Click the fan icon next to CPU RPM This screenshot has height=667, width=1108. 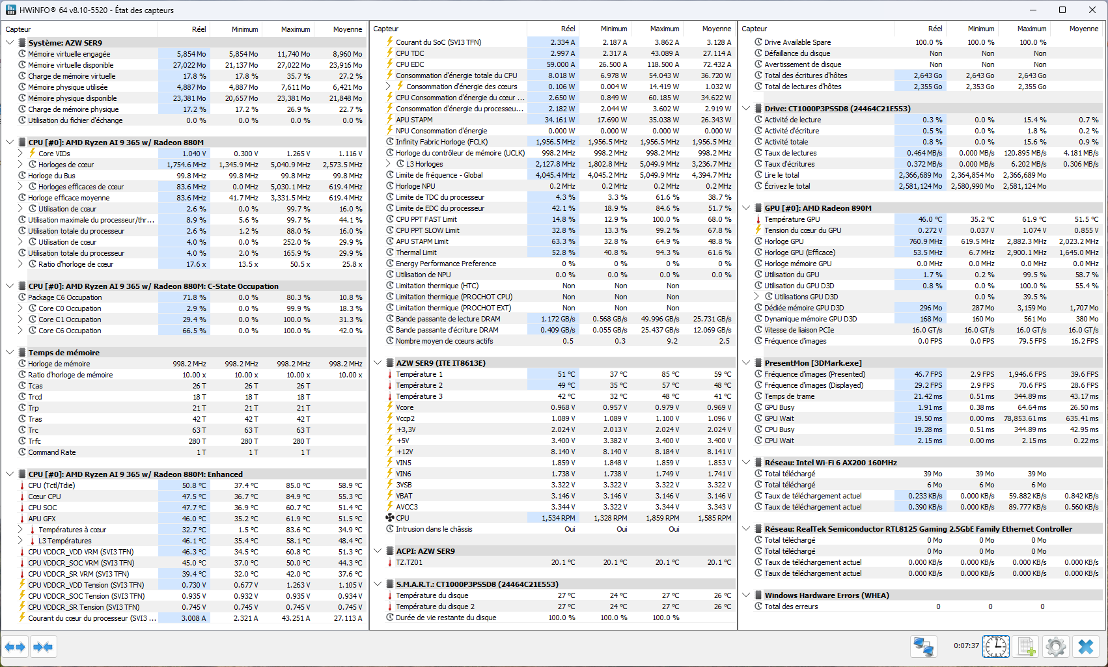pyautogui.click(x=390, y=518)
